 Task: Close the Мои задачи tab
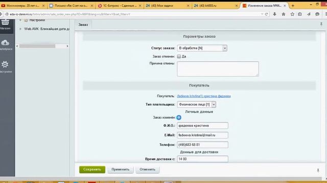(188, 6)
